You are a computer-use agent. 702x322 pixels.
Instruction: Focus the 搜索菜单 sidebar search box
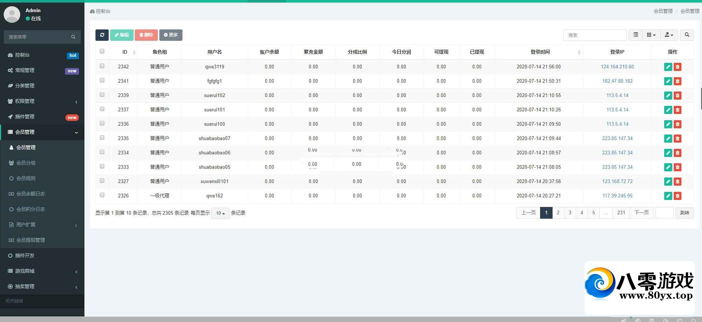tap(37, 37)
